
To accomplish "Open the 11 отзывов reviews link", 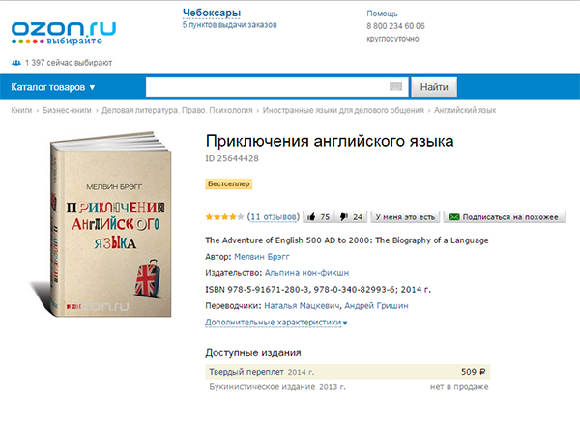I will click(274, 217).
